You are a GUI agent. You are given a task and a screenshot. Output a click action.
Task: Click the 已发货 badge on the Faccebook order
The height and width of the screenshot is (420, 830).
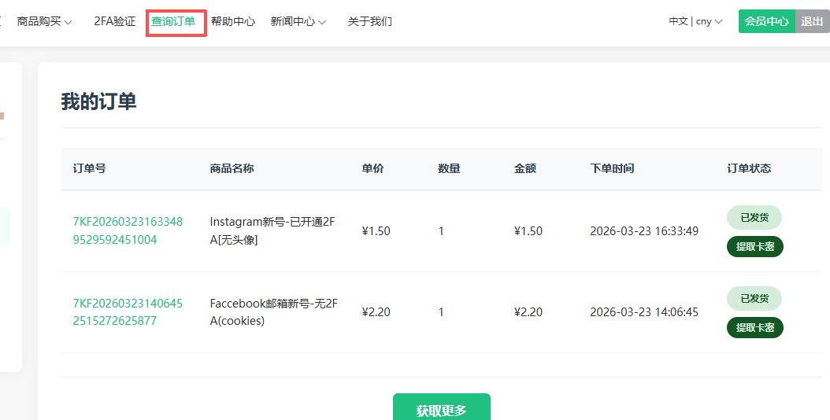754,298
